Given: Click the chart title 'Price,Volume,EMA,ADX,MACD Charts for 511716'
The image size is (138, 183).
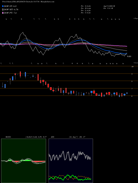Looking at the screenshot, I should [x=20, y=2].
